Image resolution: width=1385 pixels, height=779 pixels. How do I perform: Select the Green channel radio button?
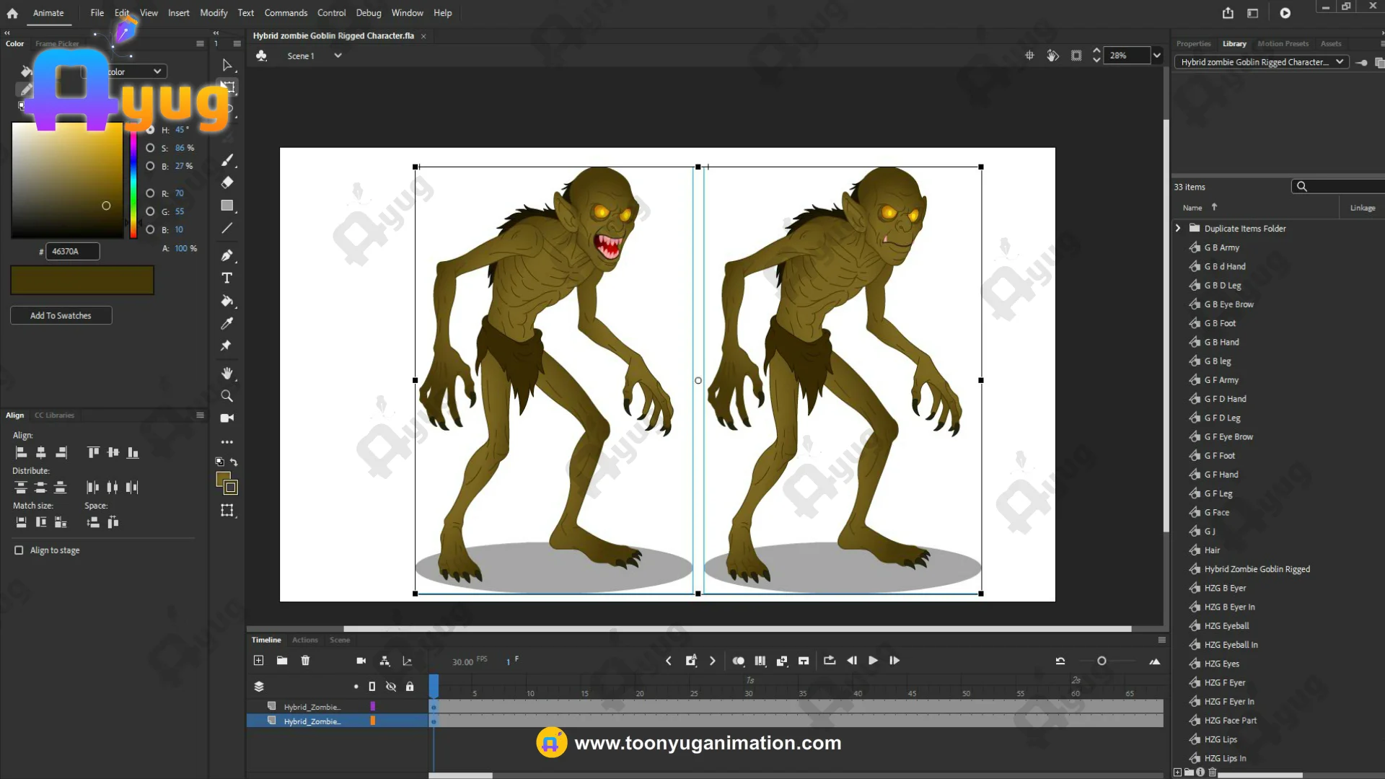click(150, 211)
